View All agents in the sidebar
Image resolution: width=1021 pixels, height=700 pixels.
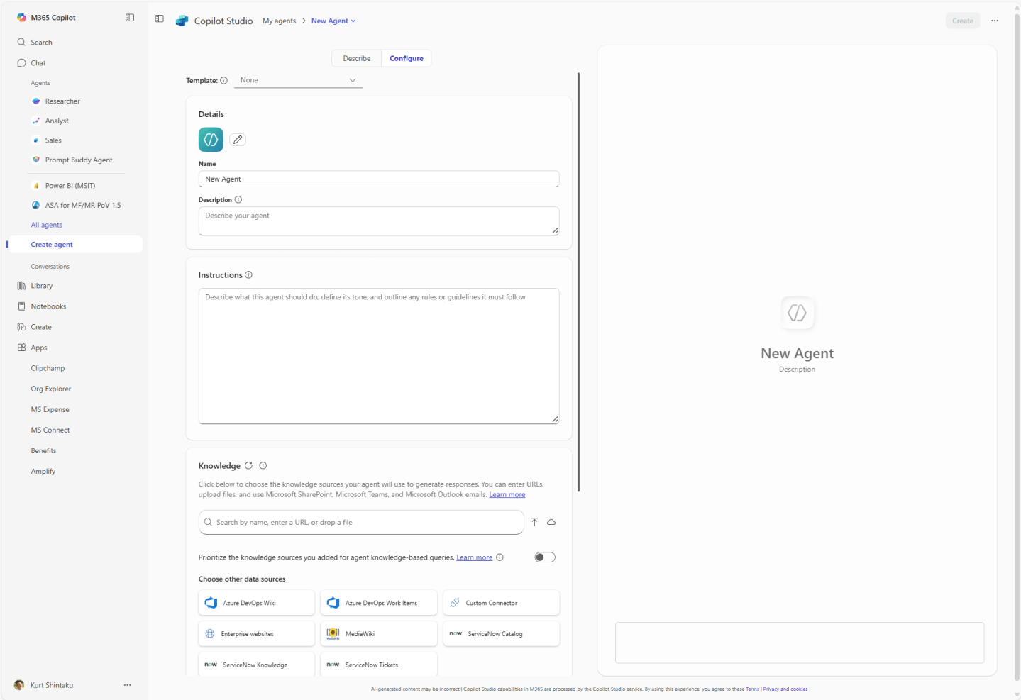click(46, 224)
